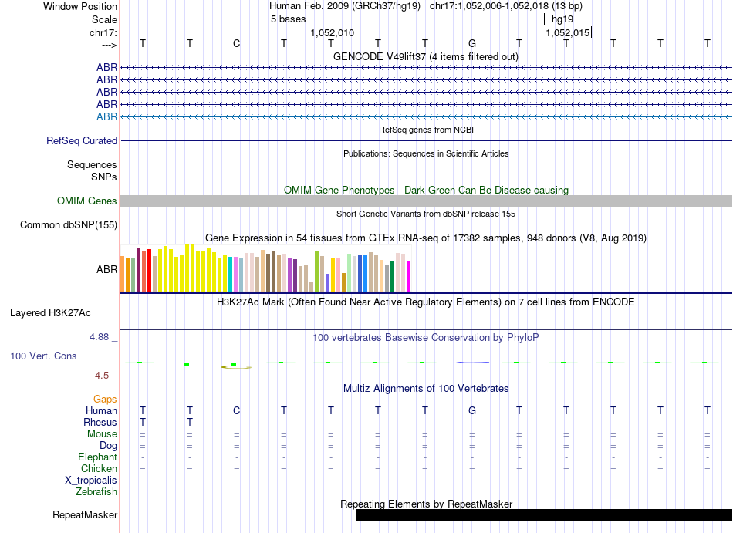The width and height of the screenshot is (733, 533).
Task: Click the G base in Human alignment row
Action: [x=472, y=410]
